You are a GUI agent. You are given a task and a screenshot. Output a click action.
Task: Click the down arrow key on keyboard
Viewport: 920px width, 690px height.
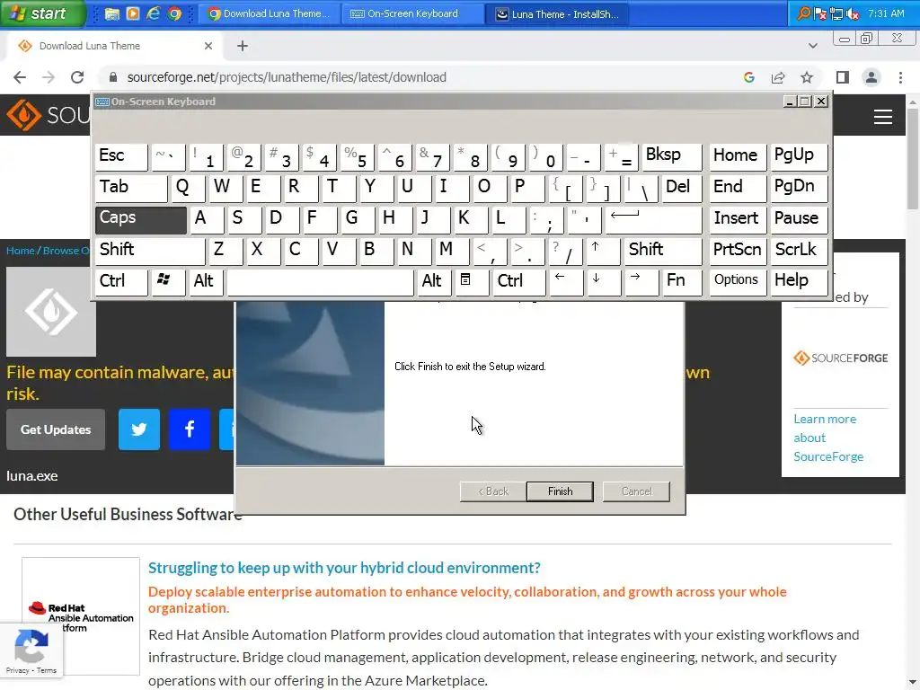[603, 282]
